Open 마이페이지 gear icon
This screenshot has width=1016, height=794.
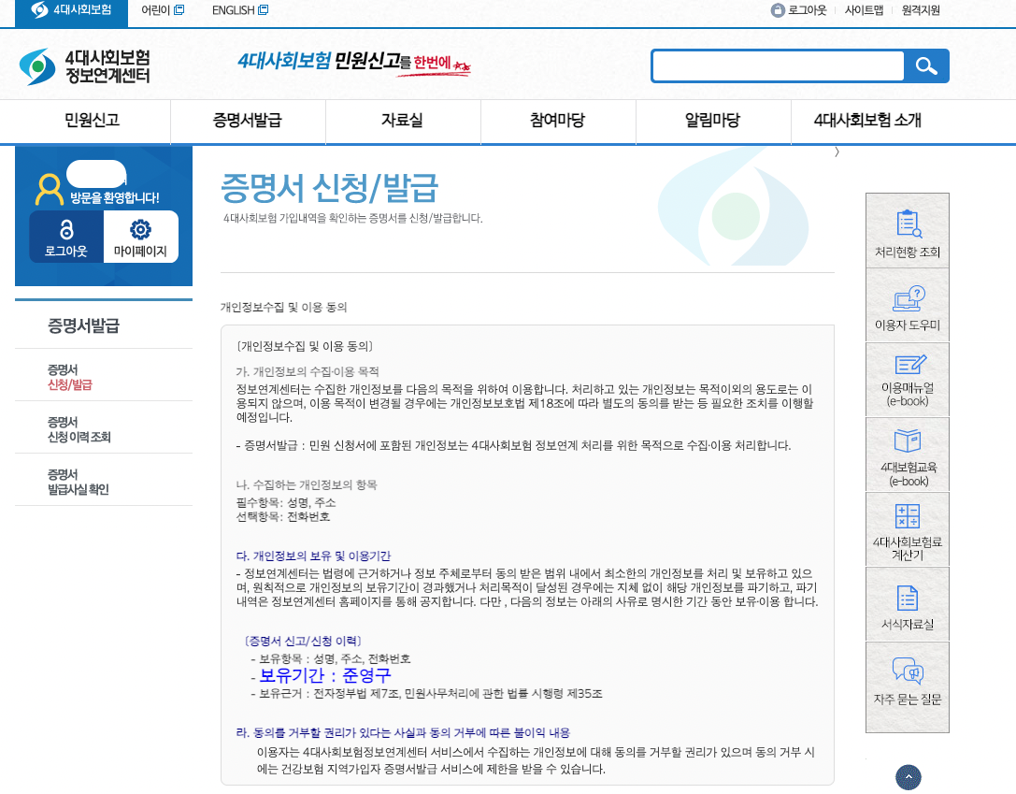140,238
